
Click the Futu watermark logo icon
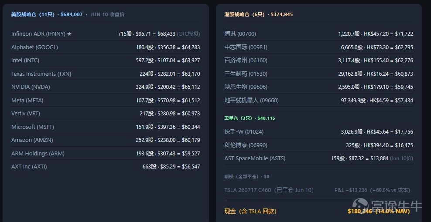(360, 205)
